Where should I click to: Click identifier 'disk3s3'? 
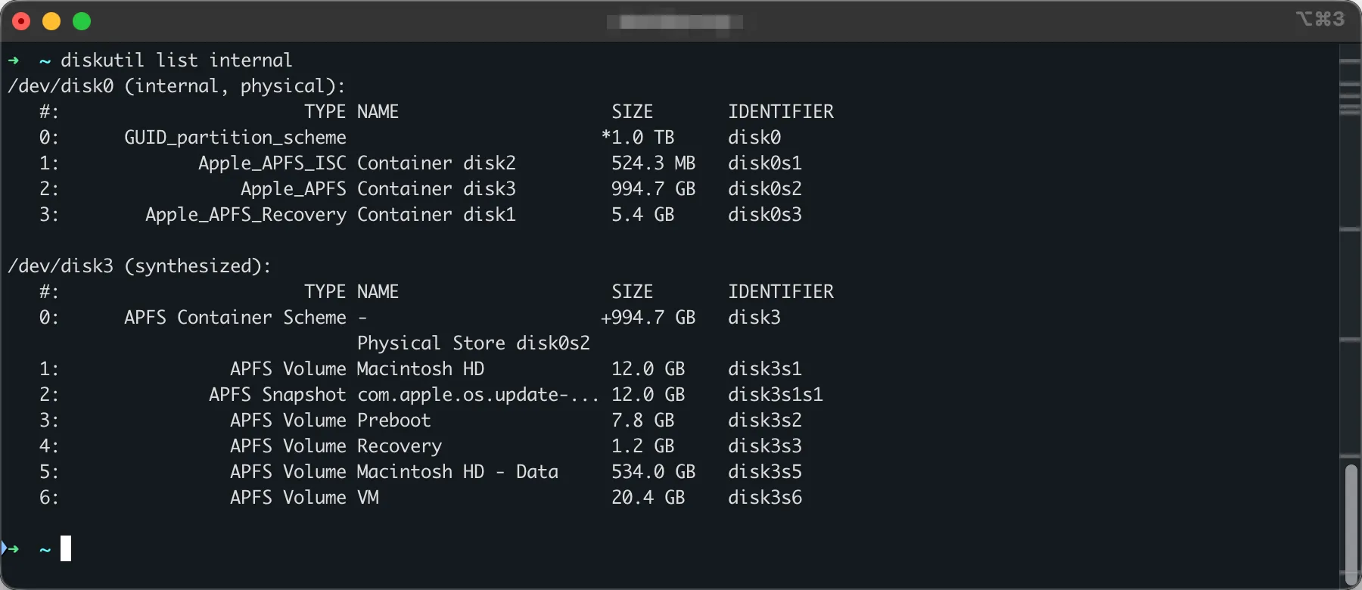(x=765, y=446)
